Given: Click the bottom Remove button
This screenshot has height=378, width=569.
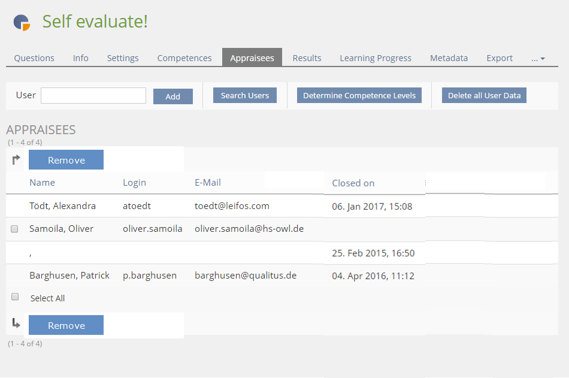Looking at the screenshot, I should click(66, 325).
